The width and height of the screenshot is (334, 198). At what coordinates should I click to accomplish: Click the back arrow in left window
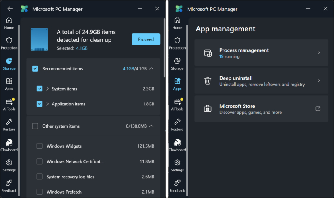pos(10,9)
